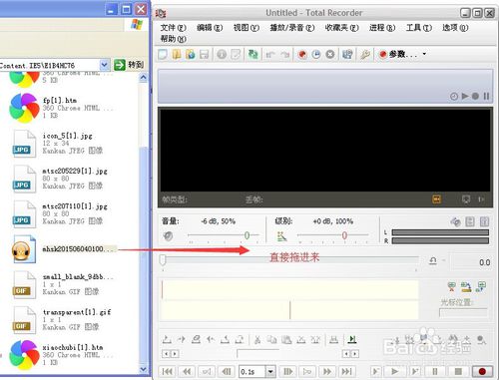Viewport: 499px width, 380px height.
Task: Open the 文件 menu
Action: 173,28
